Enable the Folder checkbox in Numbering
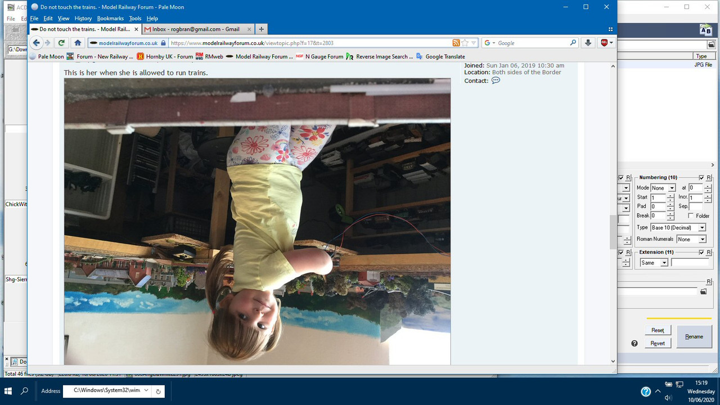 [x=691, y=216]
